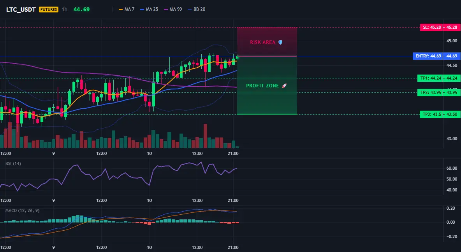Click the RSI (14) indicator title

point(13,163)
